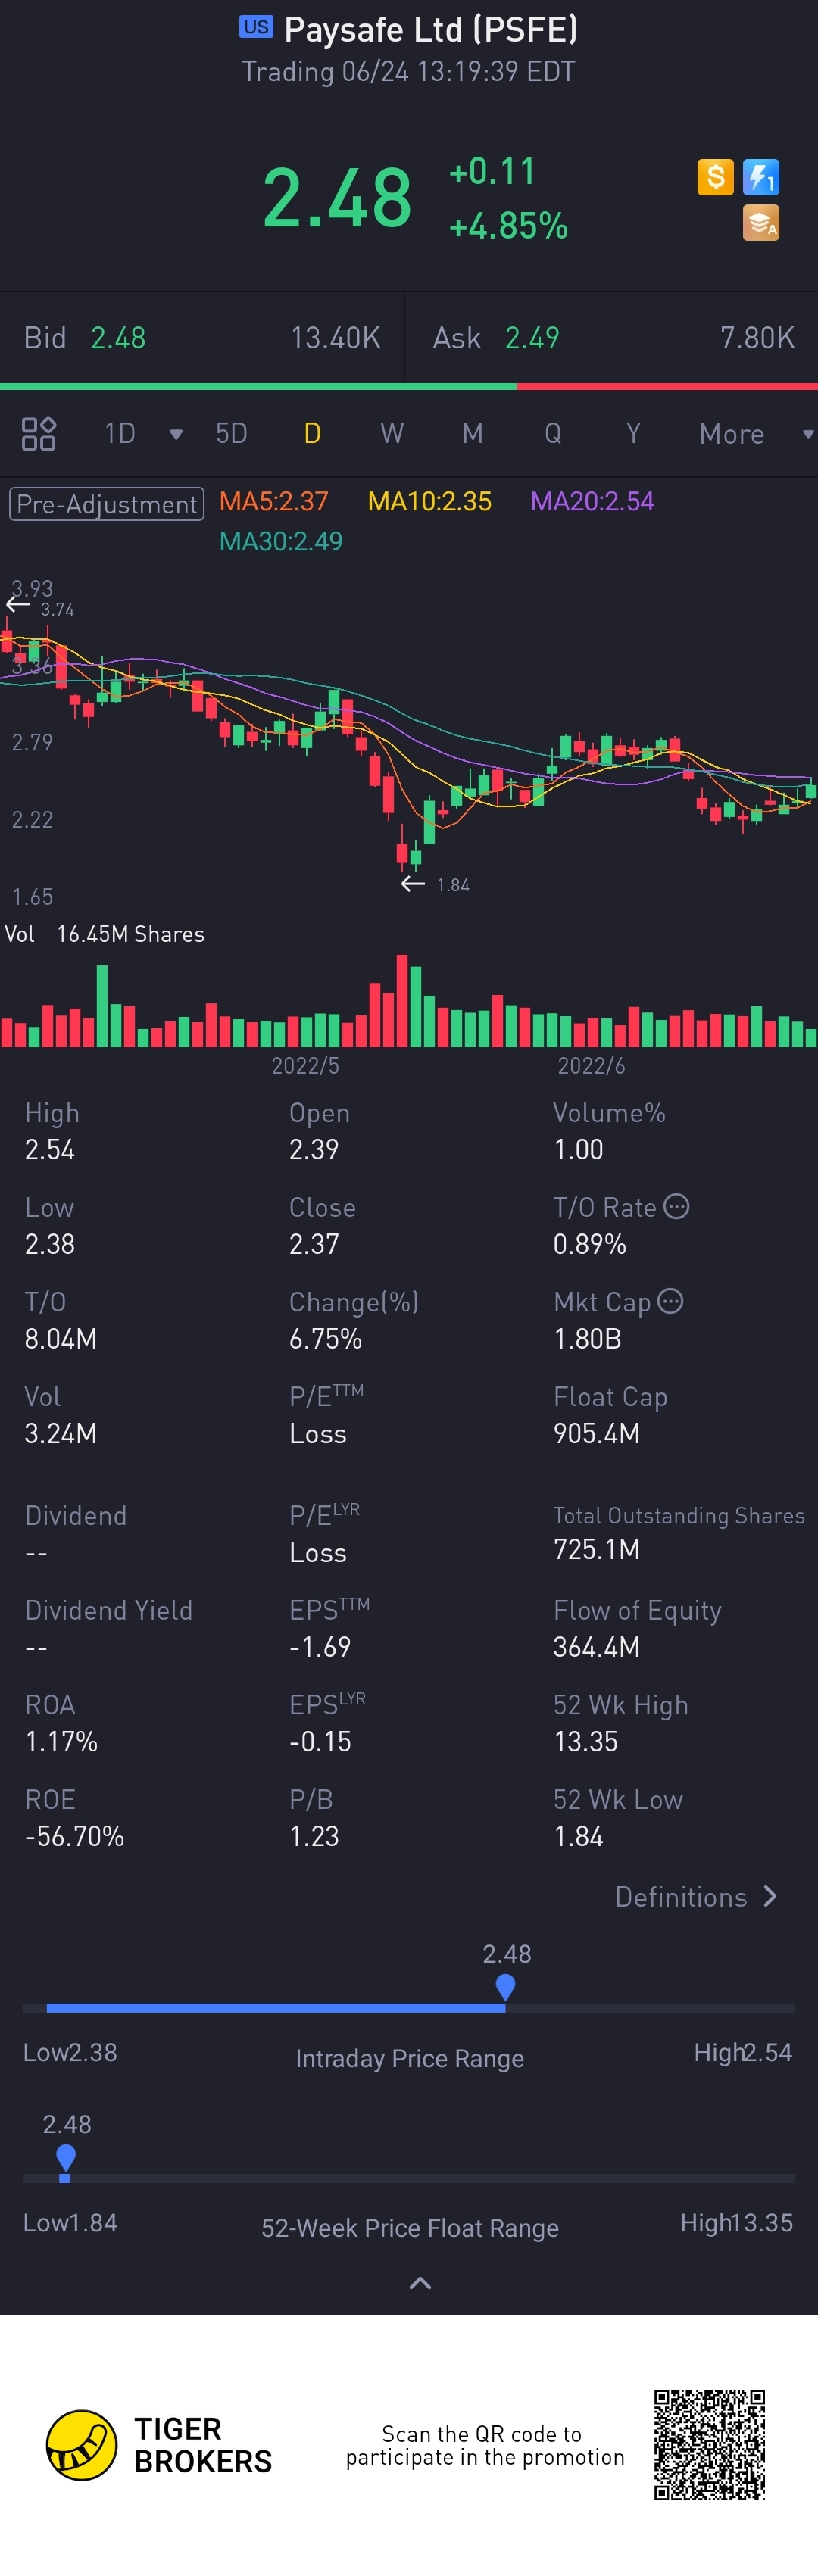Tap the info icon beside T/O Rate
818x2576 pixels.
(677, 1206)
